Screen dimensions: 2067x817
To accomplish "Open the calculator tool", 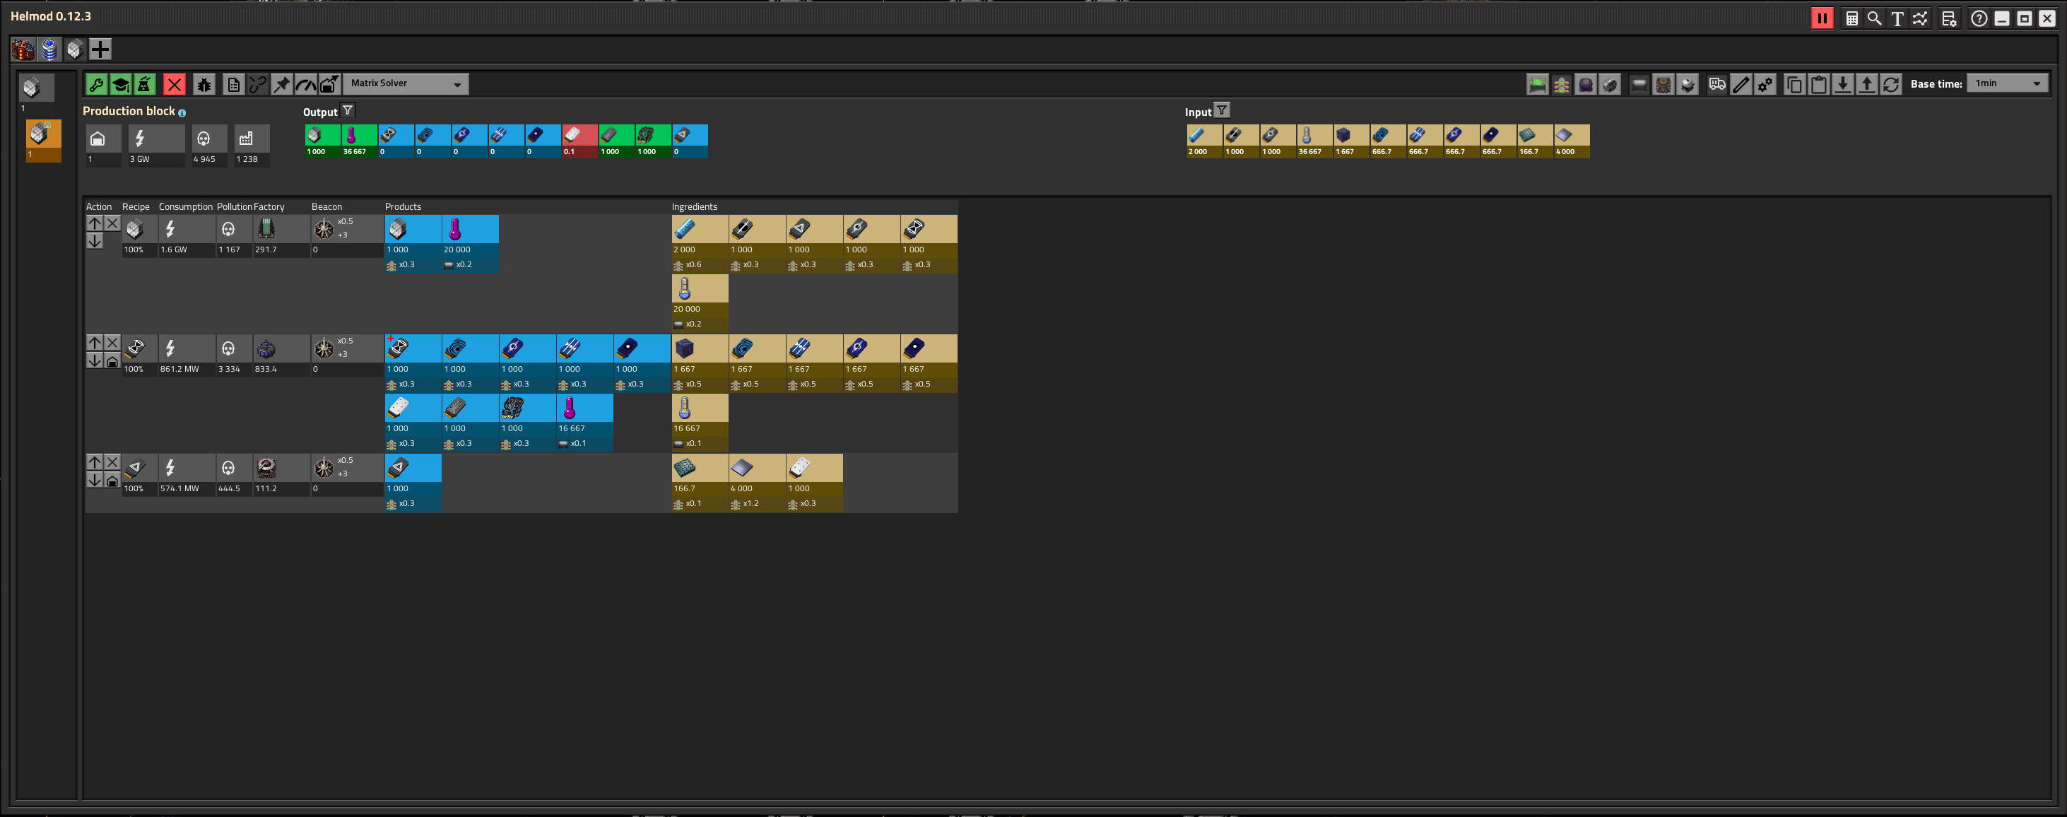I will point(1852,18).
